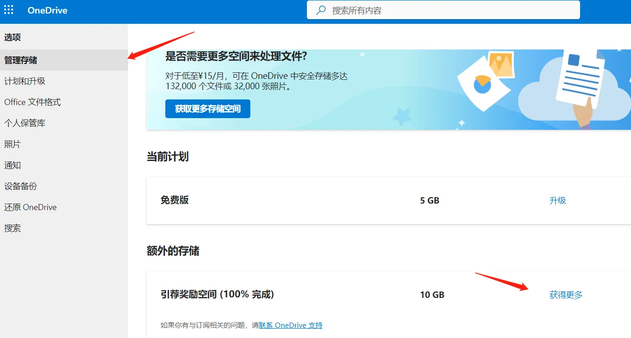Click 升级 link for the free plan

[558, 200]
